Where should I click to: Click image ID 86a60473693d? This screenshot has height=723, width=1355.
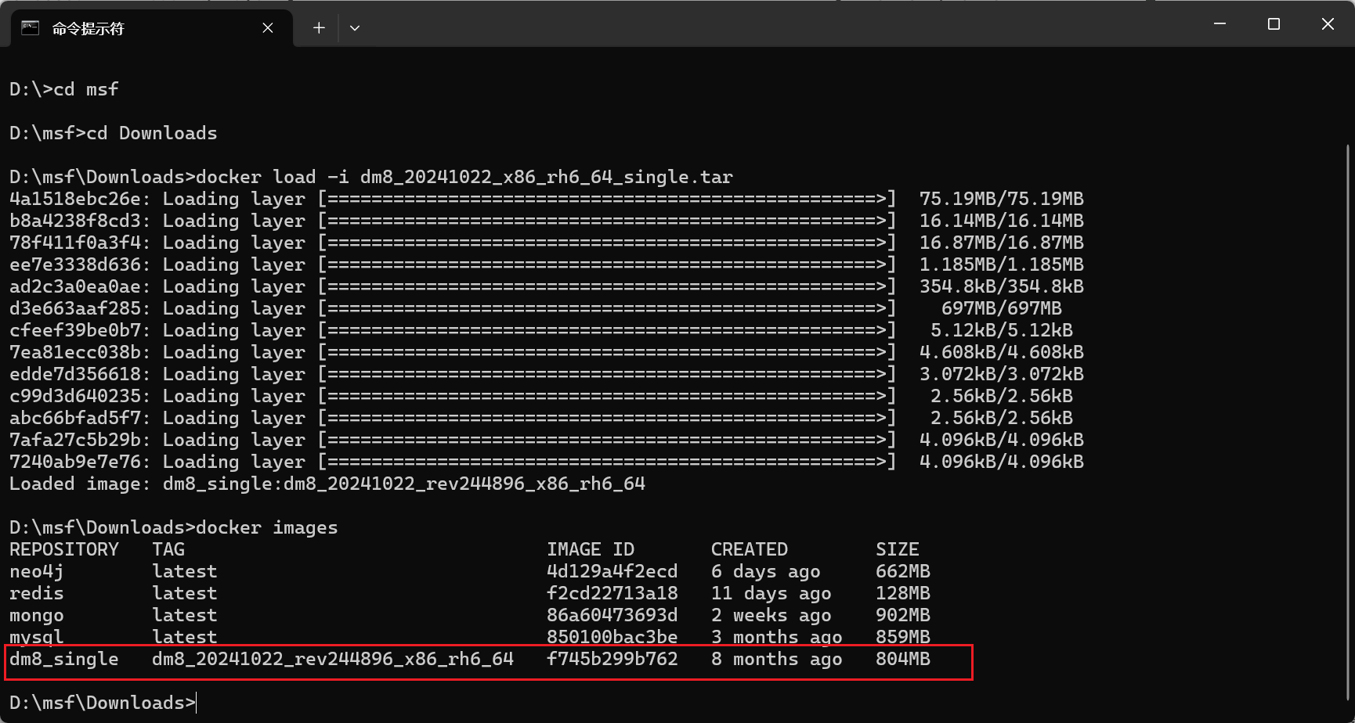[x=612, y=615]
